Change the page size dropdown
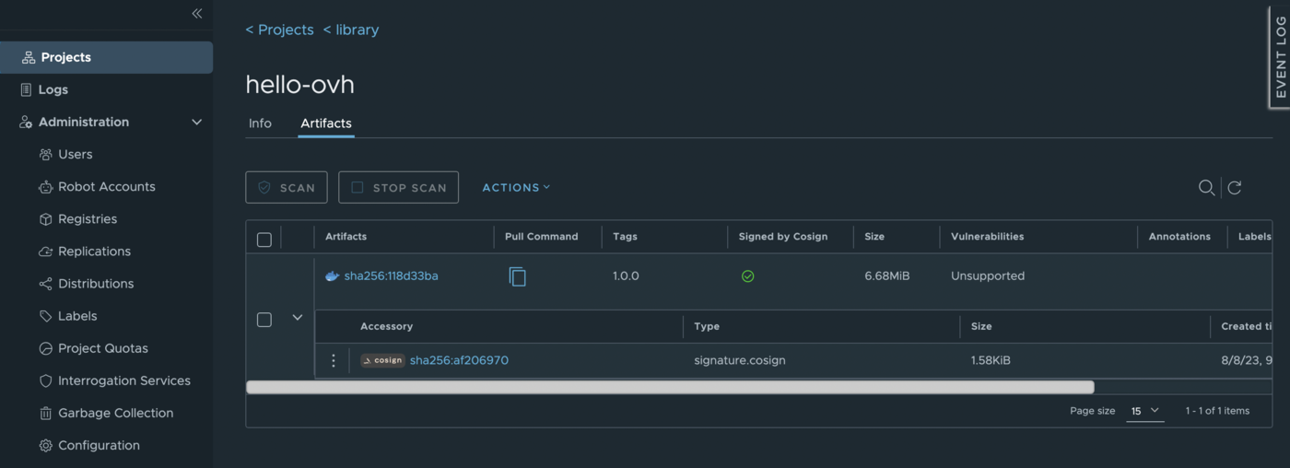This screenshot has height=468, width=1290. (x=1144, y=411)
